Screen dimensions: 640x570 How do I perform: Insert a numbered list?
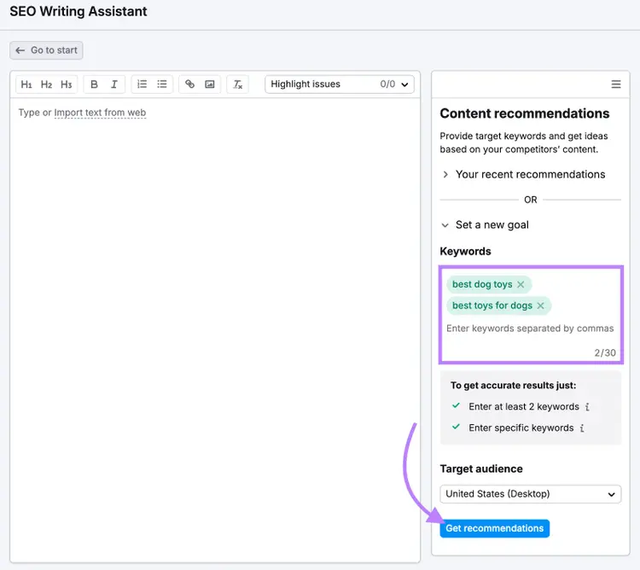pyautogui.click(x=142, y=84)
